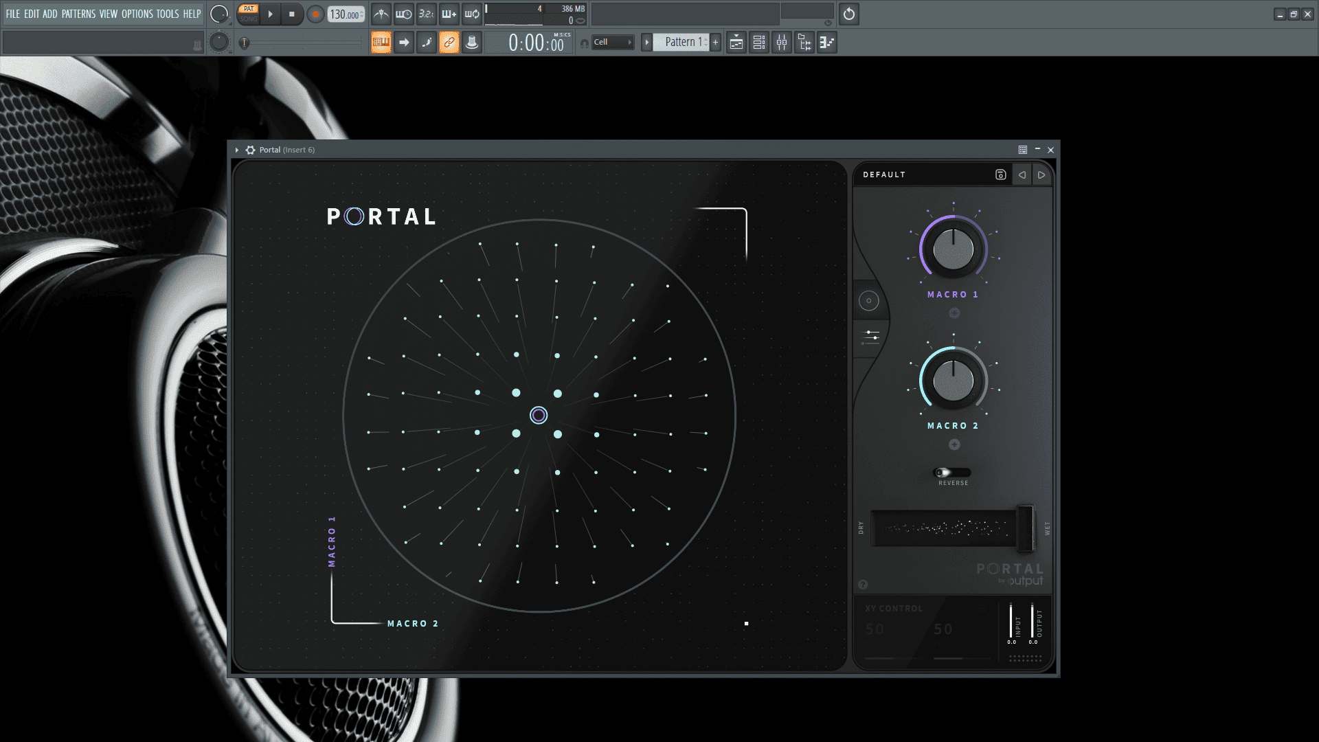1319x742 pixels.
Task: Click the Play button in transport
Action: pos(271,14)
